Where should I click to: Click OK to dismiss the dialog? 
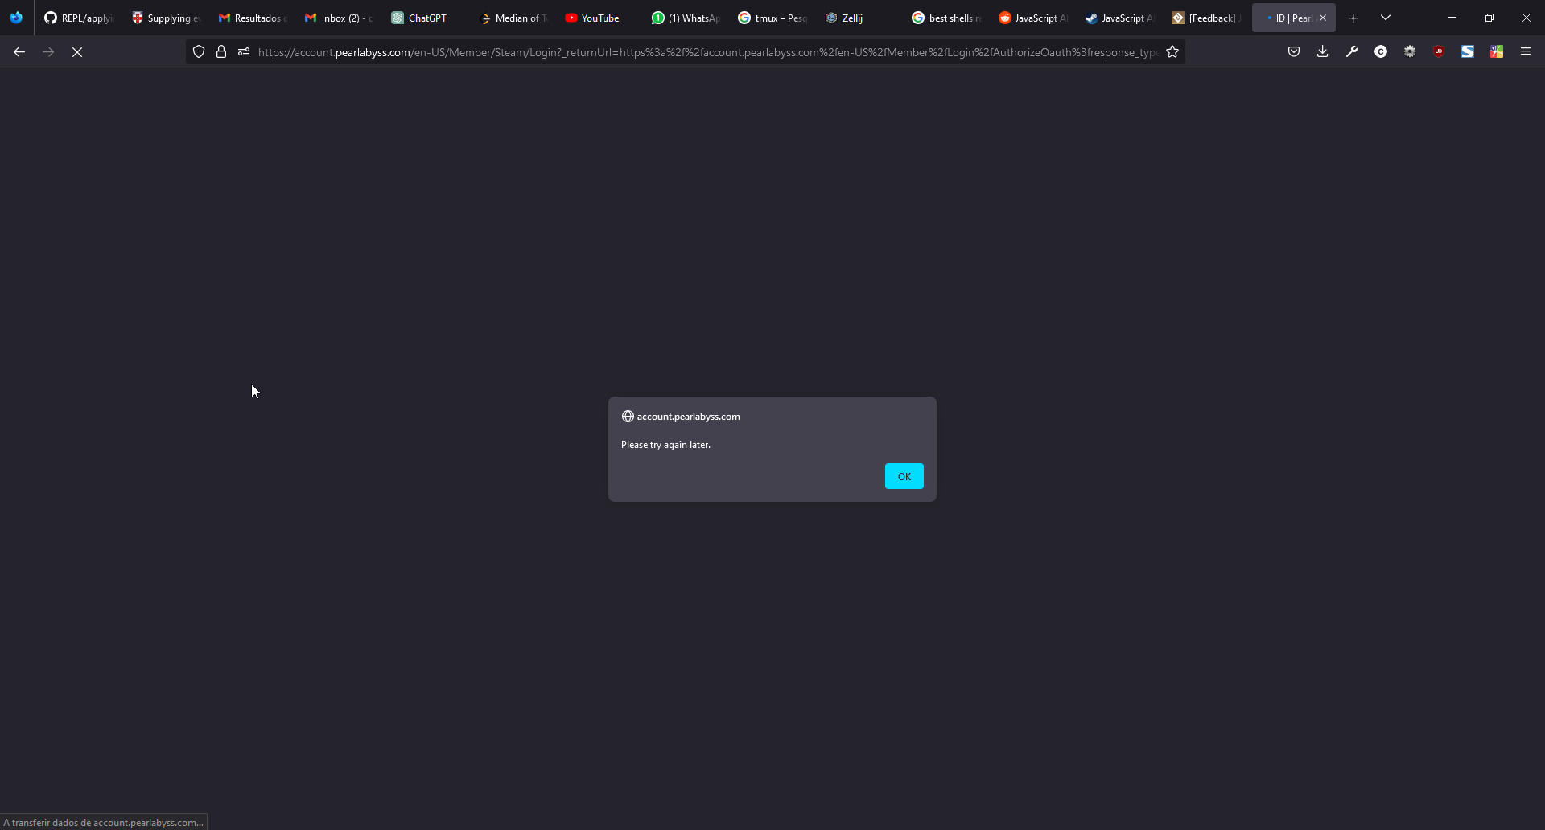click(x=904, y=476)
